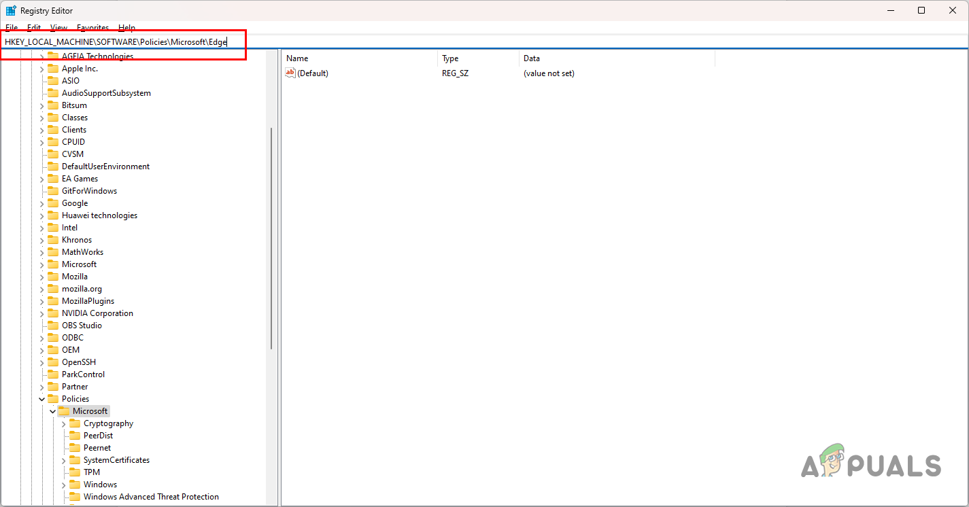Expand the Apple Inc. key
This screenshot has height=507, width=969.
pos(41,68)
